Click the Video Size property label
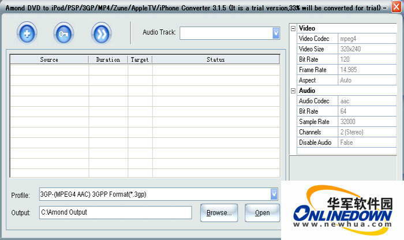 (x=311, y=49)
